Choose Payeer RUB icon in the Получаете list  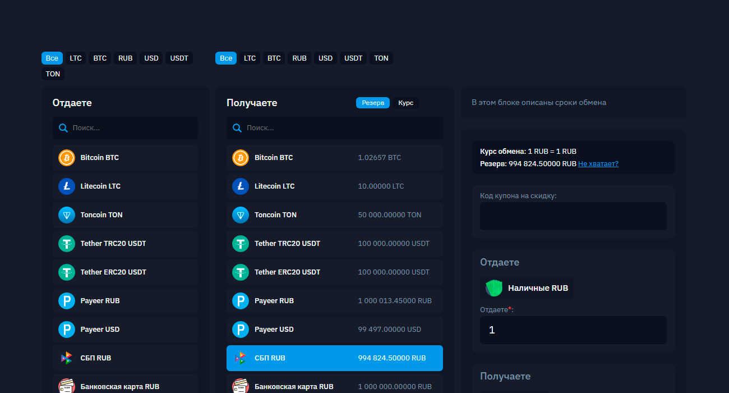[x=241, y=301]
